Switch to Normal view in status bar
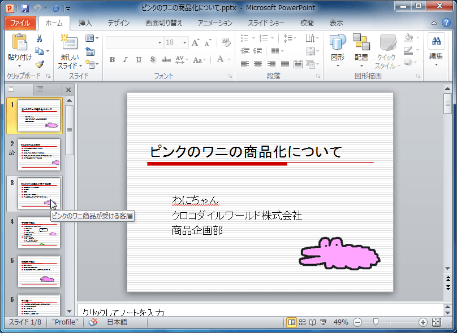The width and height of the screenshot is (457, 333). pos(291,322)
